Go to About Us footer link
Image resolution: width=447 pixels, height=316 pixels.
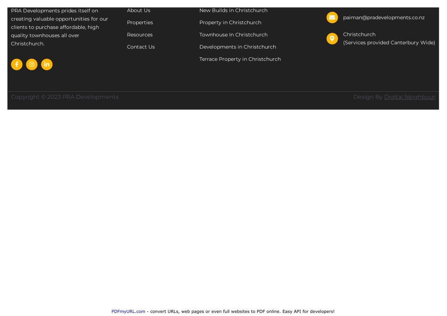point(138,10)
